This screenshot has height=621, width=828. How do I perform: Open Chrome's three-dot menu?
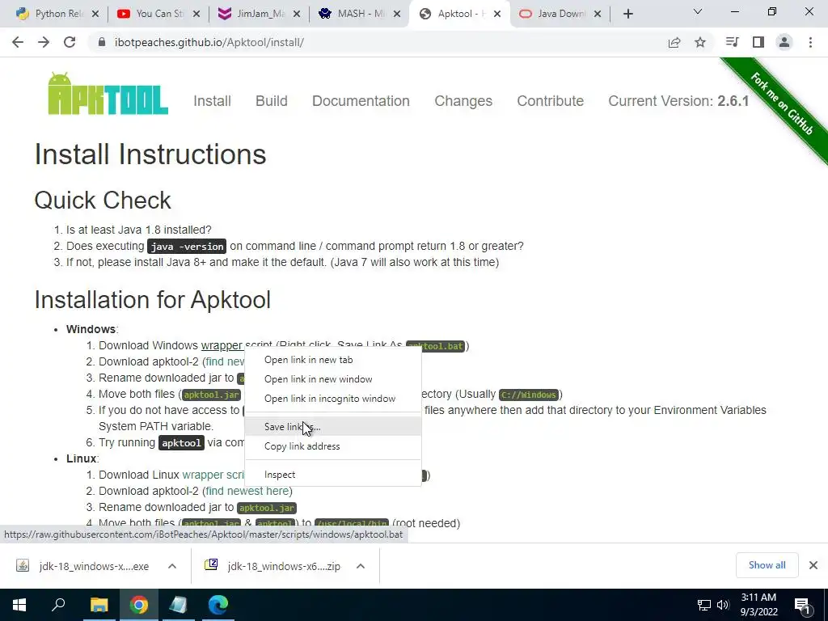(x=810, y=42)
